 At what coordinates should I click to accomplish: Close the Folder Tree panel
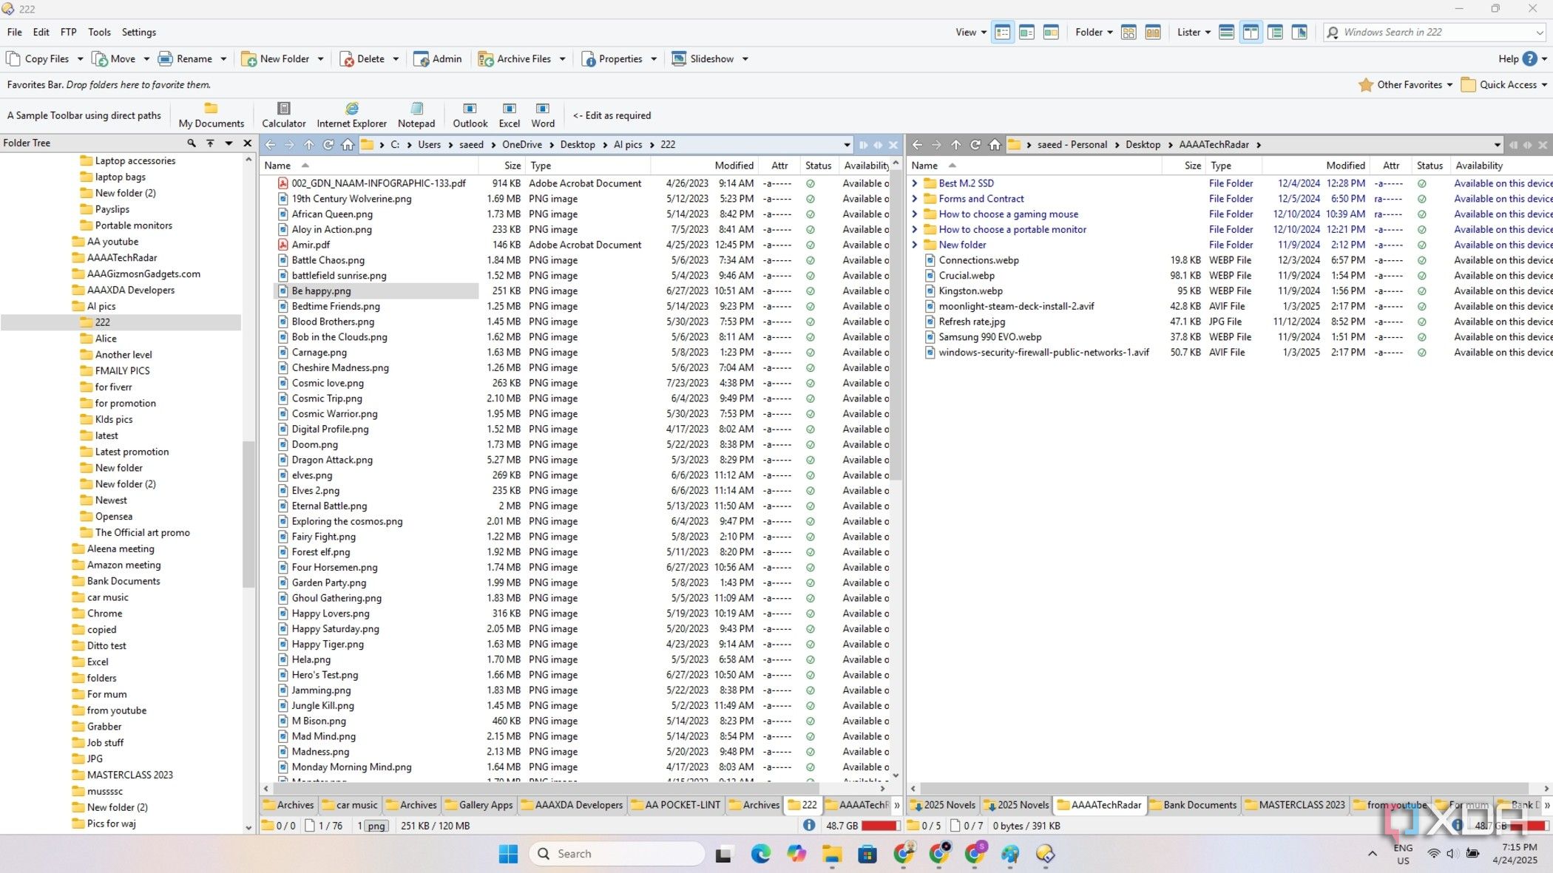pyautogui.click(x=248, y=143)
